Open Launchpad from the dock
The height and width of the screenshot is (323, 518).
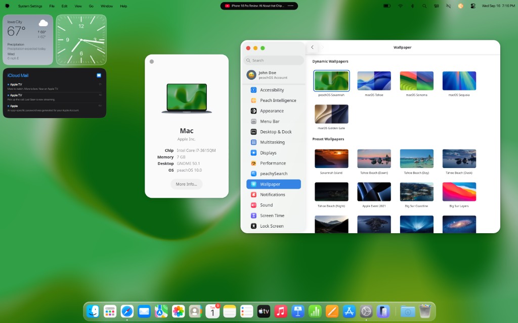click(x=110, y=311)
